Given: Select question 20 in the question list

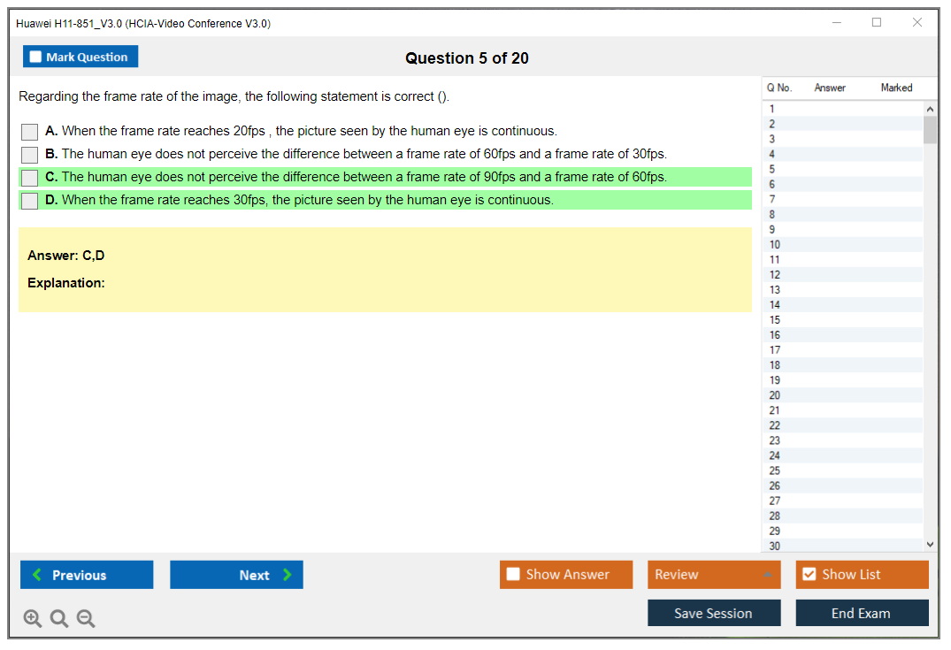Looking at the screenshot, I should tap(775, 395).
